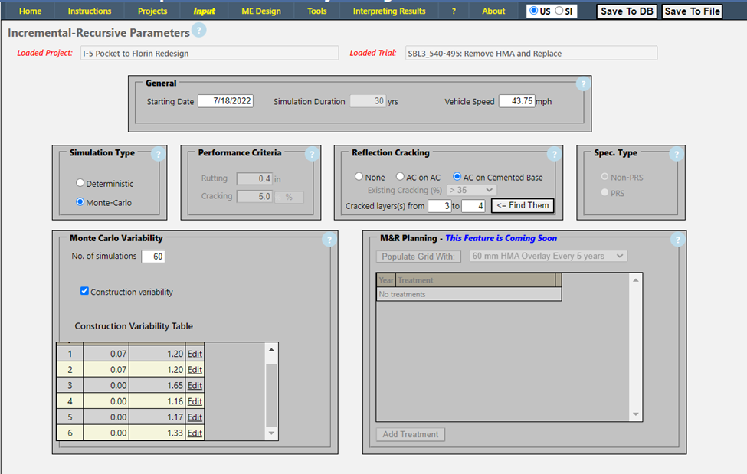The height and width of the screenshot is (474, 747).
Task: Click Simulation Type help icon
Action: [159, 154]
